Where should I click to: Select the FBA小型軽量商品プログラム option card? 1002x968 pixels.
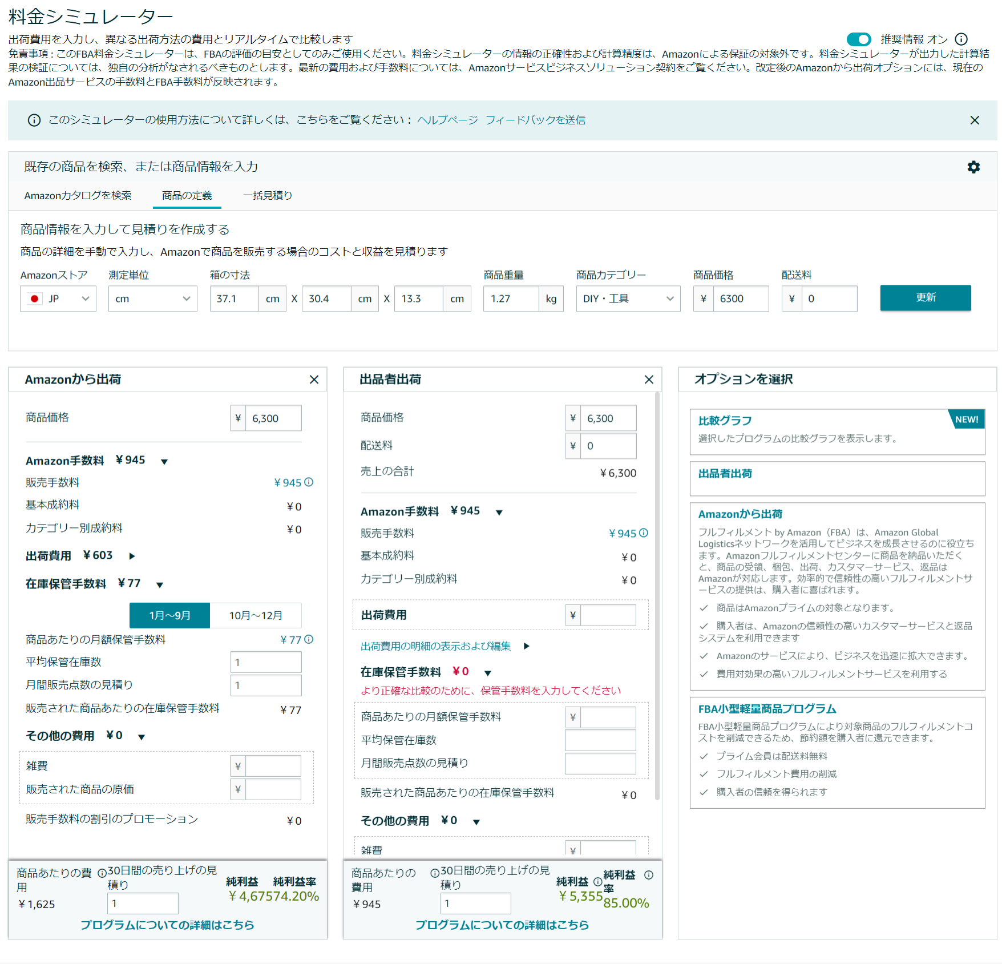click(837, 753)
